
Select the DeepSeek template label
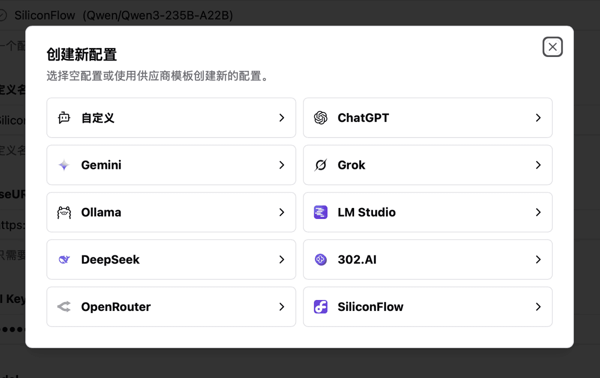[x=110, y=259]
